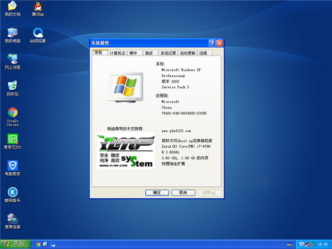Click the keyboard language bar icon
The width and height of the screenshot is (332, 249).
[289, 244]
